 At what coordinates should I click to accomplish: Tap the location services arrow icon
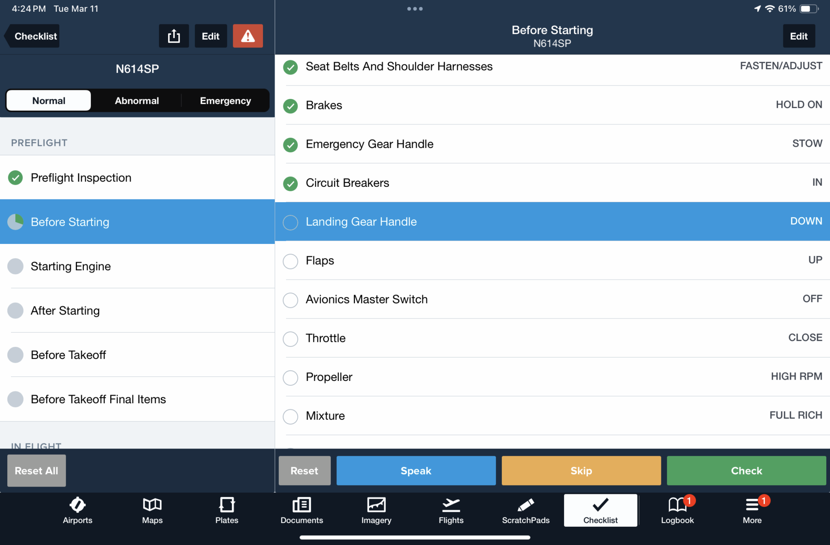point(757,9)
